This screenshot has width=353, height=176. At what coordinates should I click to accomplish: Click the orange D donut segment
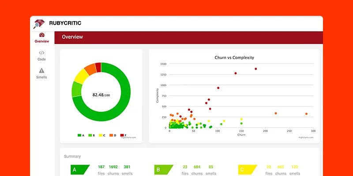pos(90,69)
